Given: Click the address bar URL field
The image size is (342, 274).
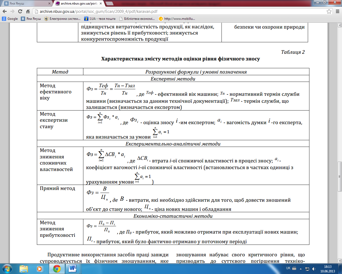Looking at the screenshot, I should pyautogui.click(x=182, y=12).
